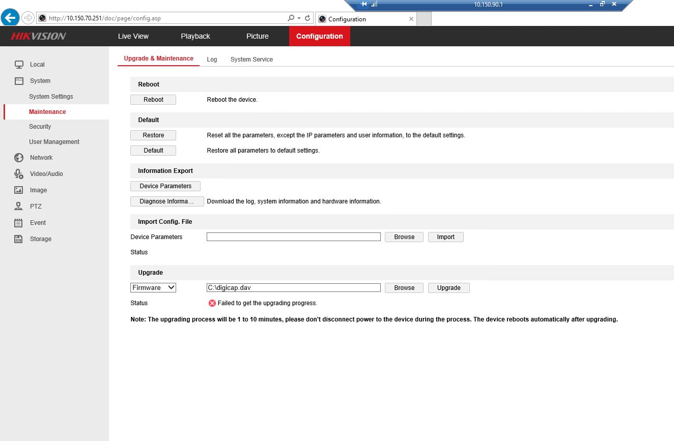Image resolution: width=674 pixels, height=441 pixels.
Task: Refresh the page with reload icon
Action: (307, 18)
